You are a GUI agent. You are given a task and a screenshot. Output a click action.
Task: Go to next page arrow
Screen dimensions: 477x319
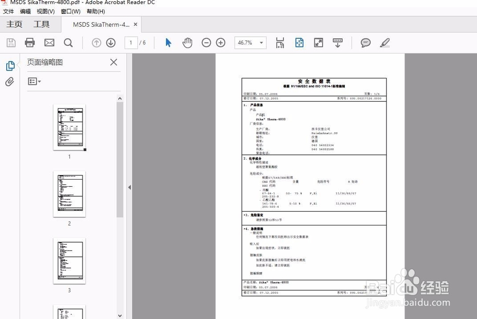click(x=111, y=43)
